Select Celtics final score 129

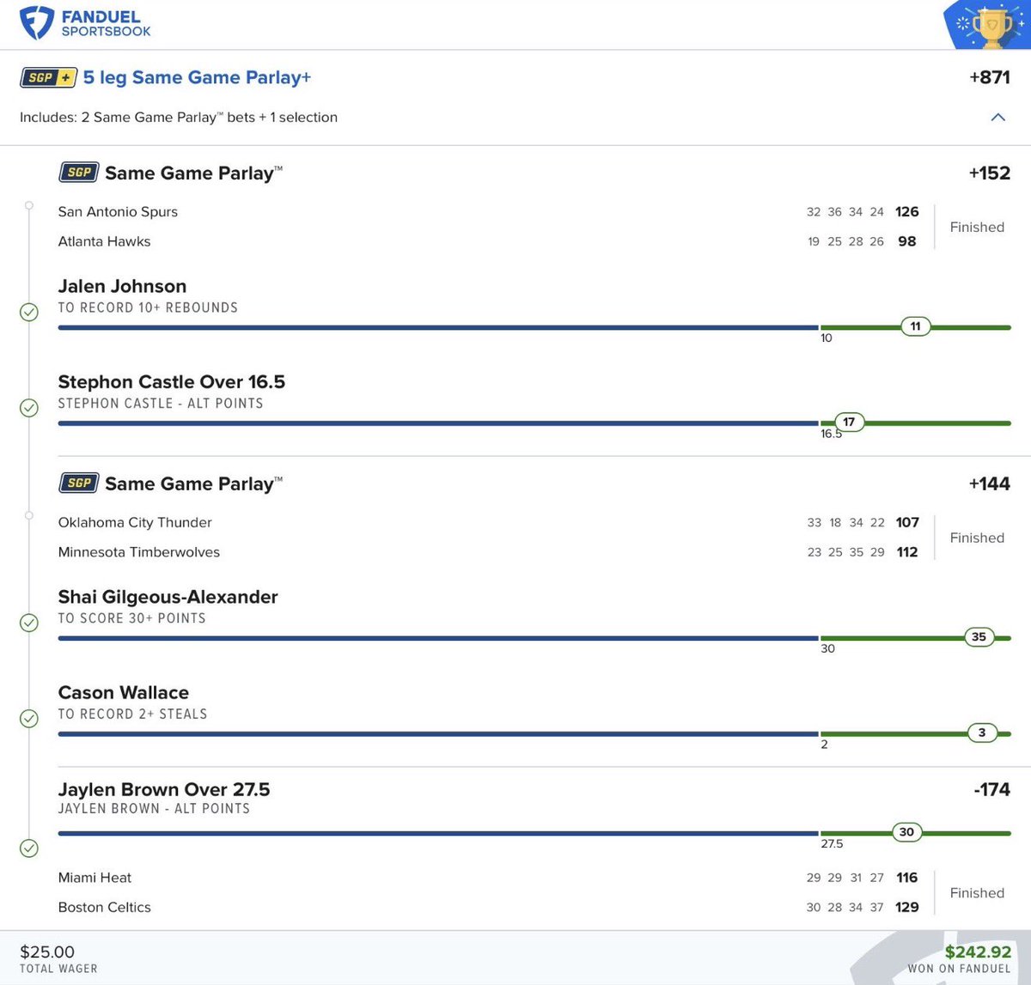coord(907,907)
